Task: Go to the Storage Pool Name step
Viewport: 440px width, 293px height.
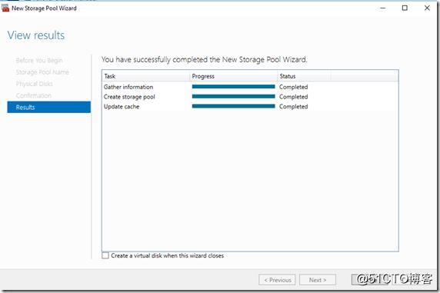Action: click(x=42, y=72)
